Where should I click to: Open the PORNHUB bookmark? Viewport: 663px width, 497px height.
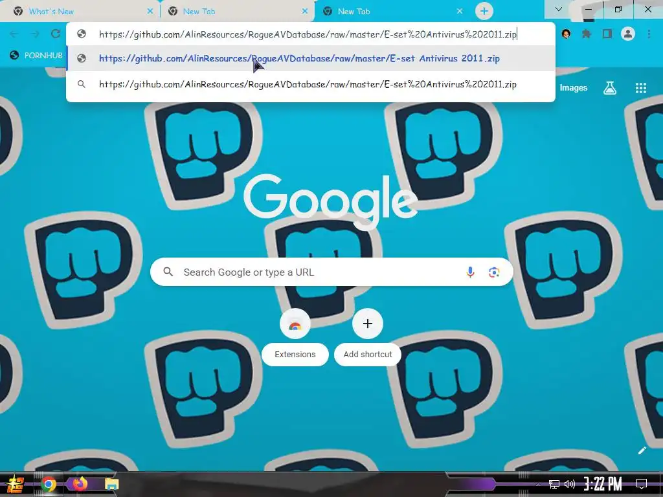point(36,56)
